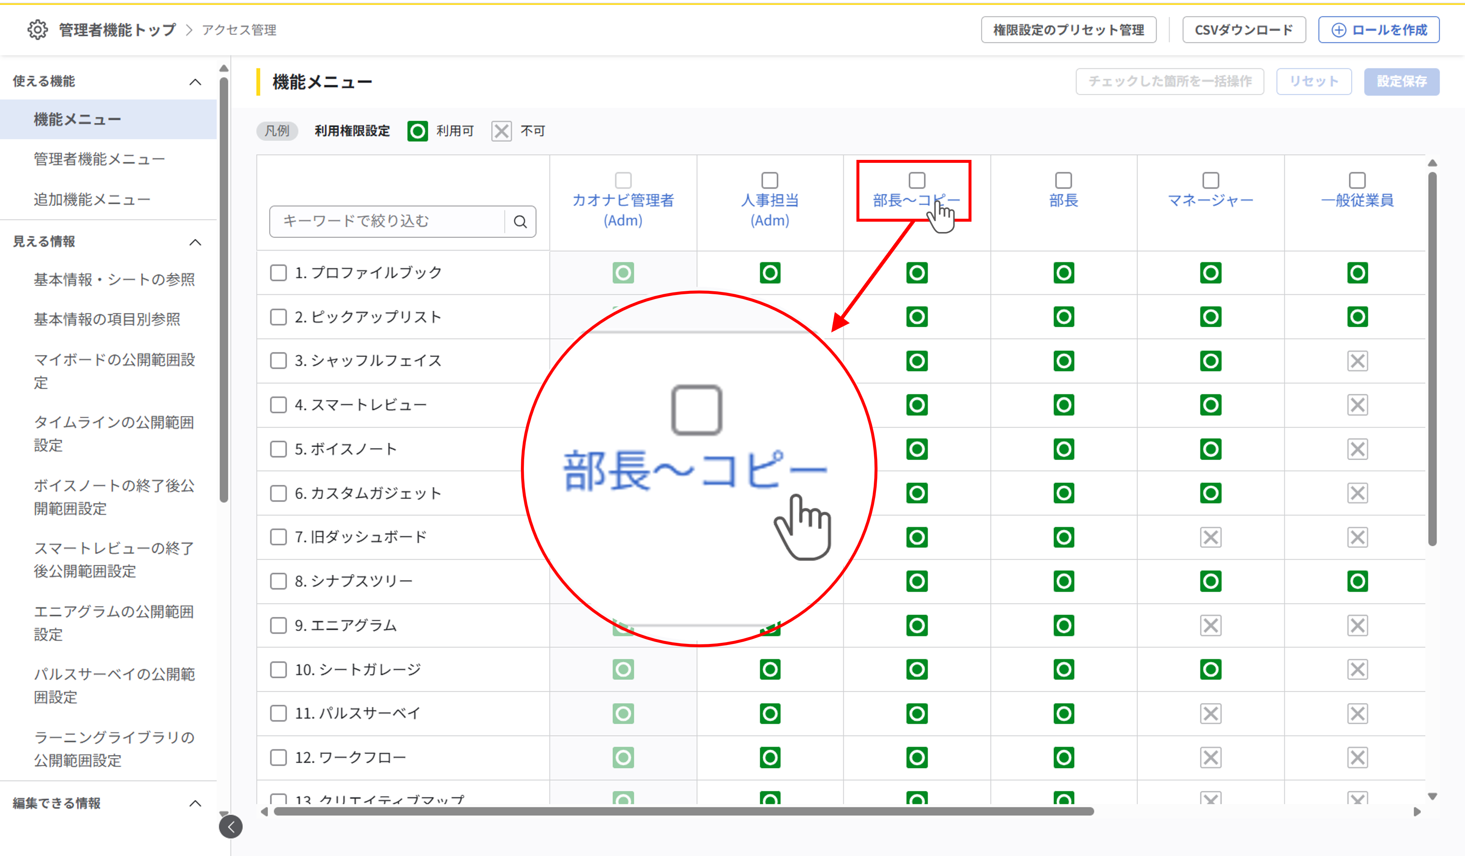This screenshot has width=1465, height=856.
Task: Check the row checkbox for 9. エニアグラム
Action: click(279, 626)
